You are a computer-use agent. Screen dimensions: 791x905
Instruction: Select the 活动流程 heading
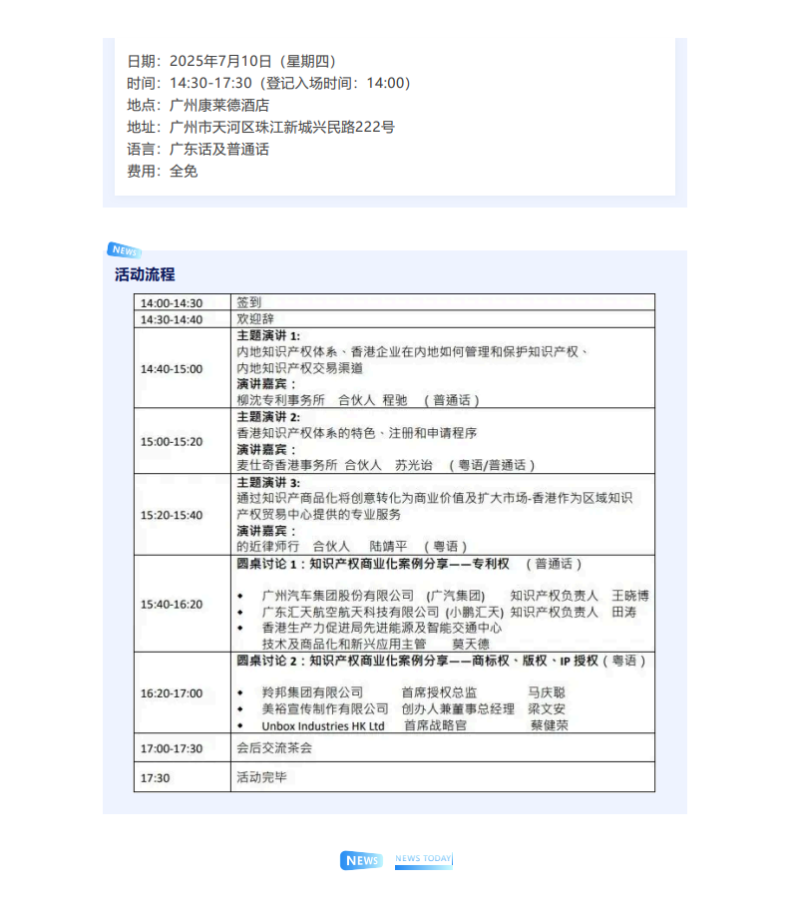click(145, 274)
